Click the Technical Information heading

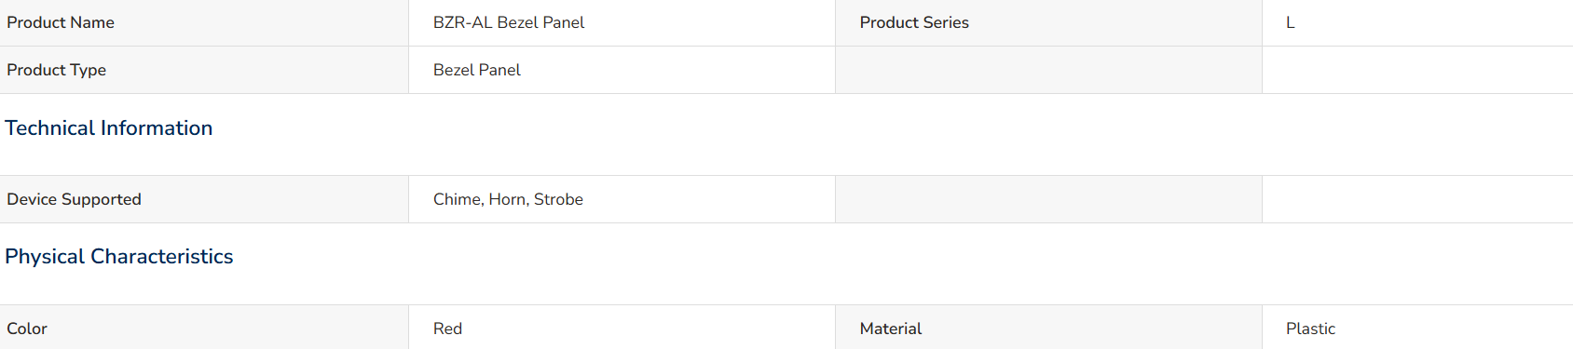click(x=109, y=128)
